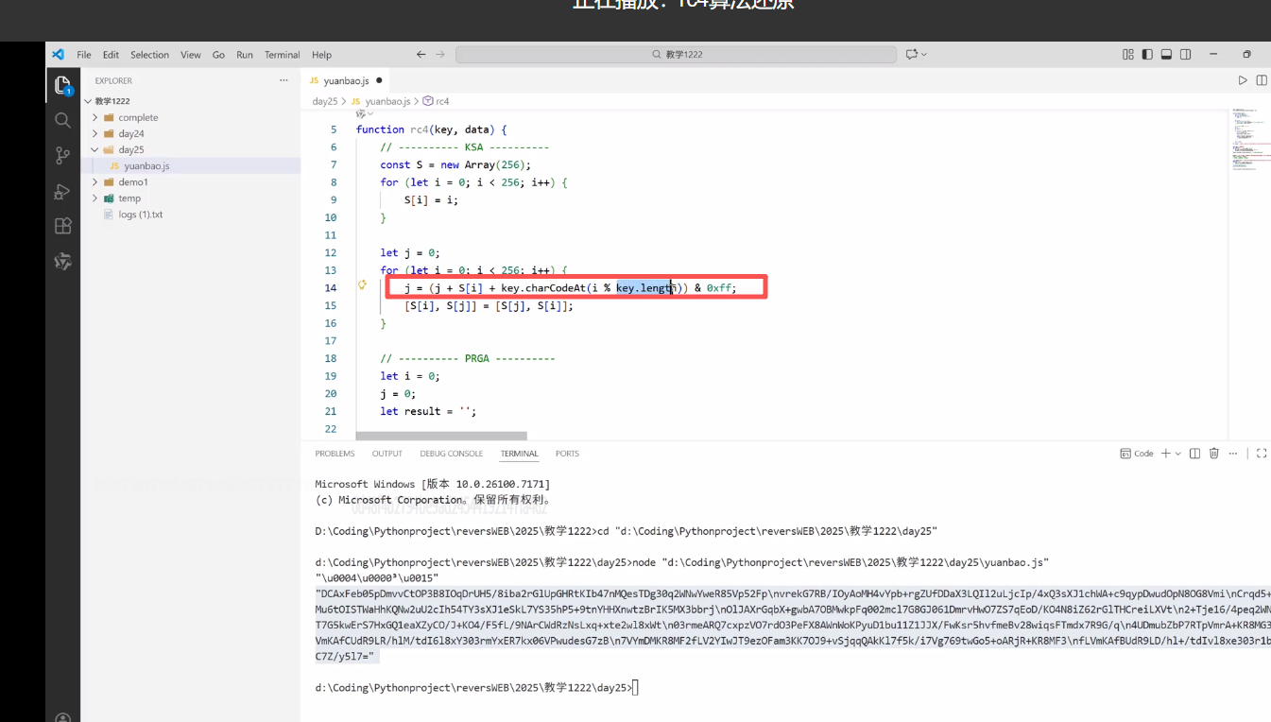The height and width of the screenshot is (722, 1271).
Task: Click the terminal prompt input line
Action: (477, 687)
